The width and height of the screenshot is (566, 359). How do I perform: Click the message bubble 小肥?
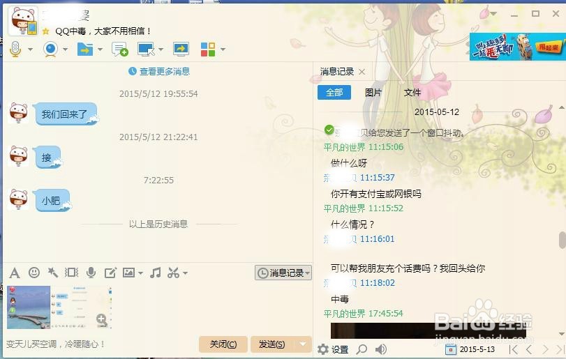tap(52, 200)
